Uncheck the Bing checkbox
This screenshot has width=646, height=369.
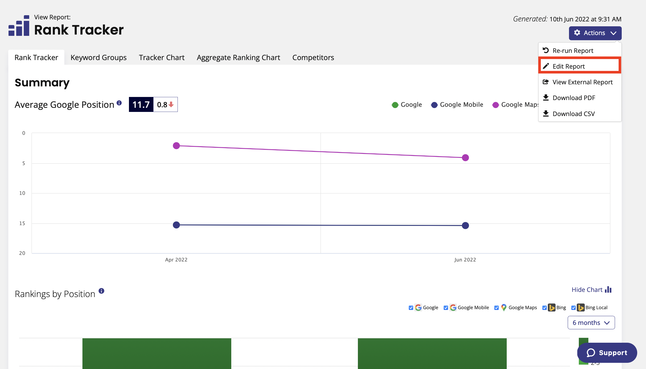[x=544, y=308]
